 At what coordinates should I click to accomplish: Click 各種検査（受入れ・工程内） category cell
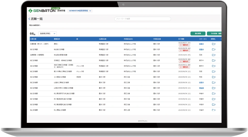39,44
